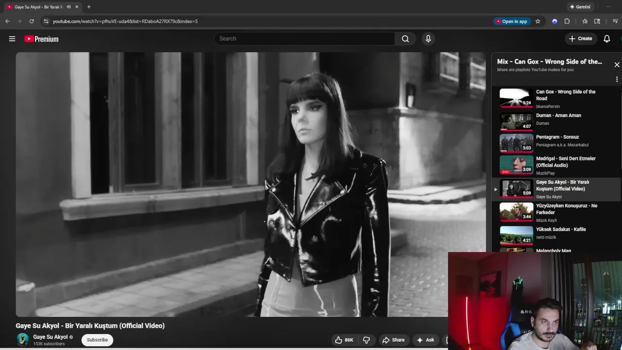
Task: Focus the YouTube search field
Action: (x=305, y=39)
